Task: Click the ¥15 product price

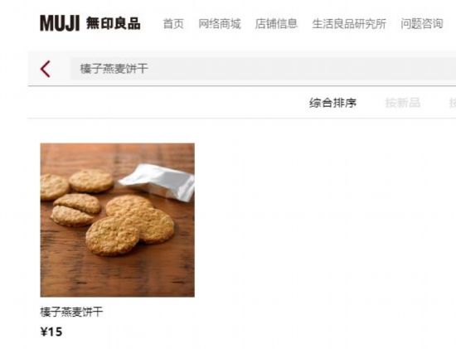Action: coord(51,332)
